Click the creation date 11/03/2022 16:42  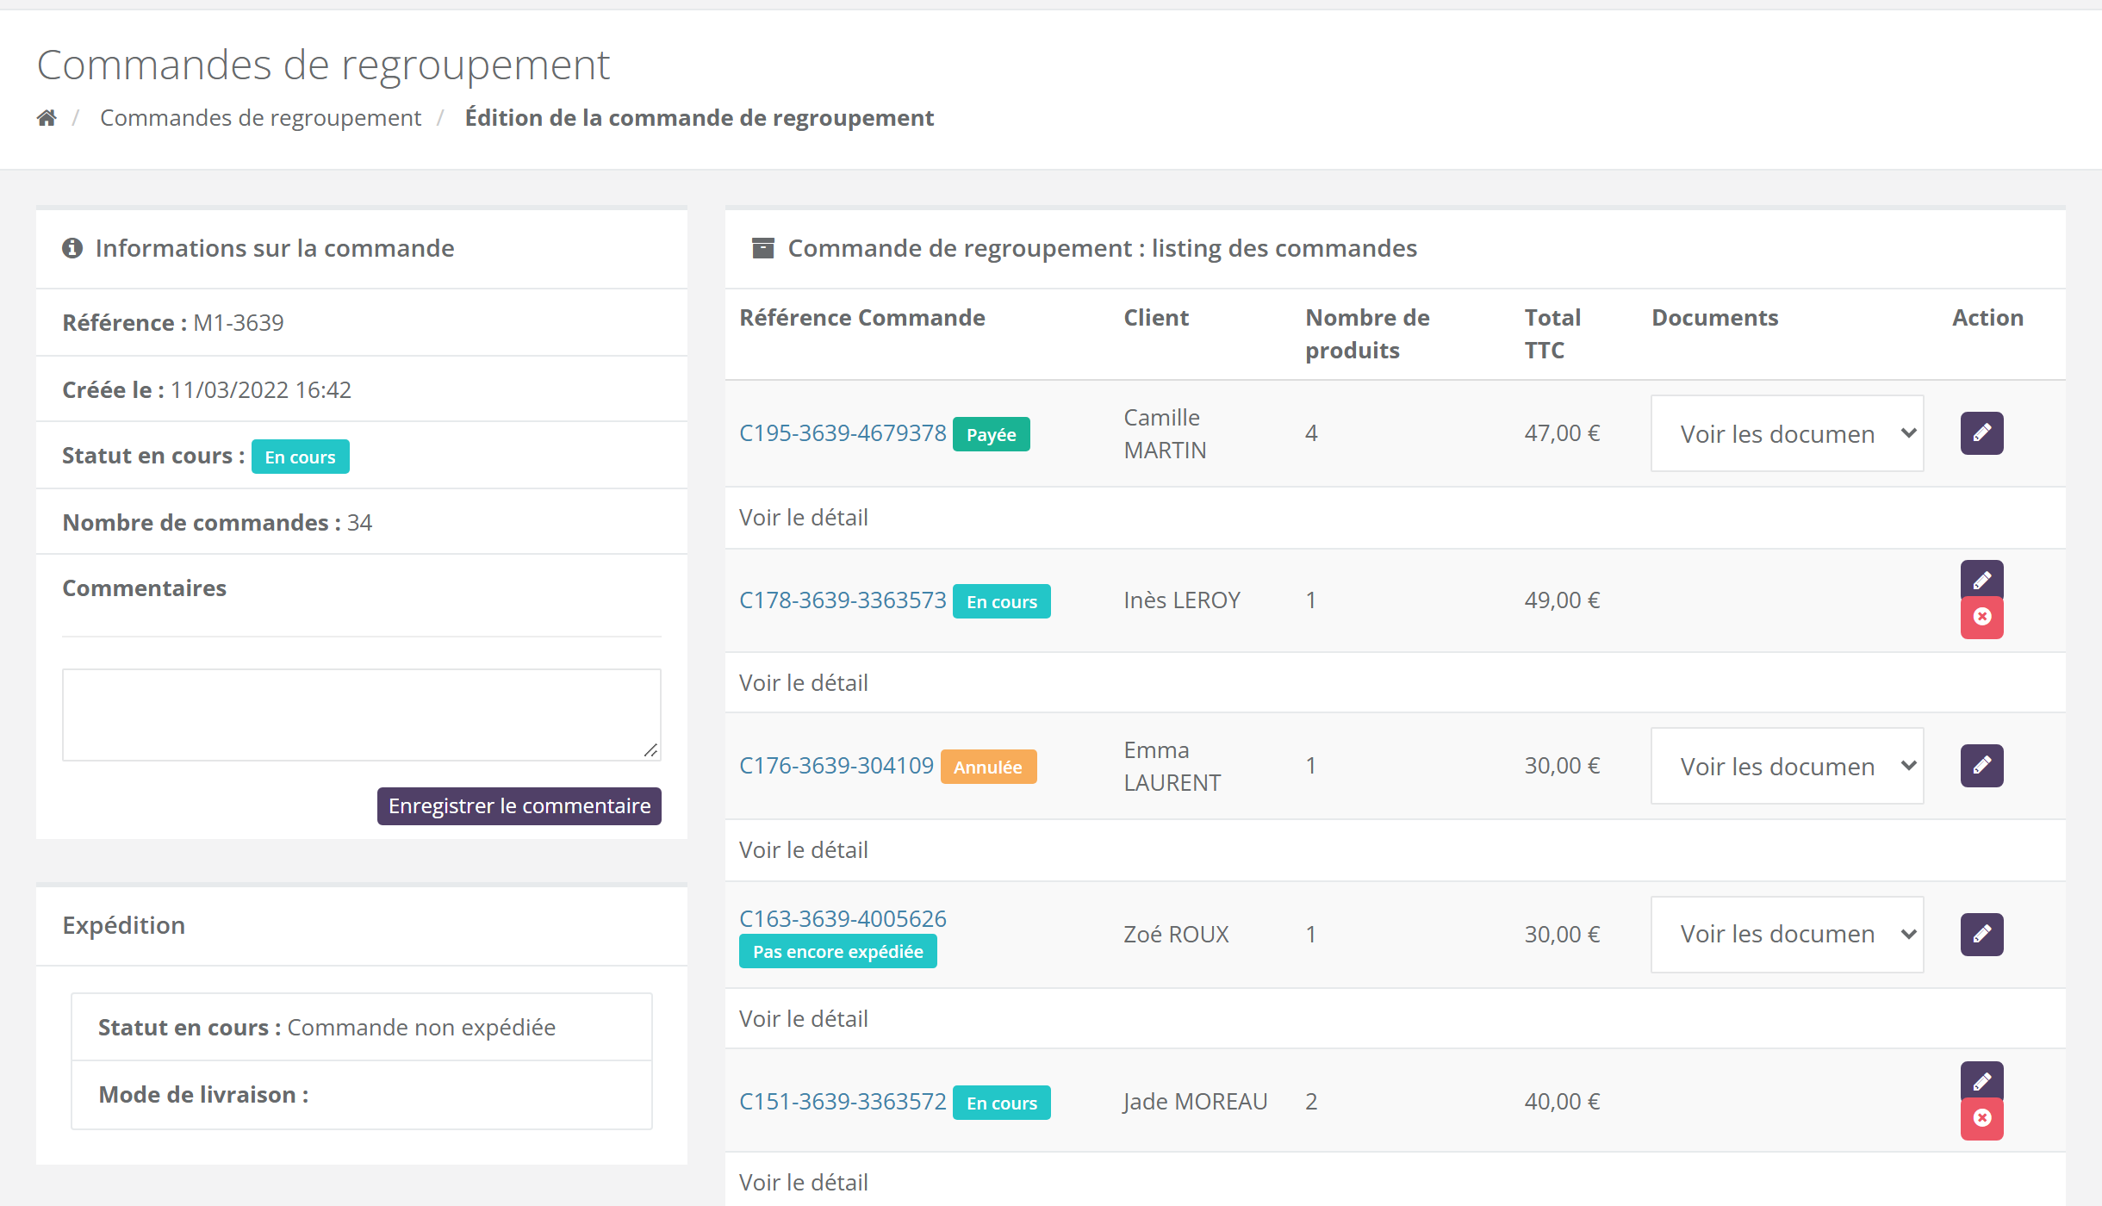click(x=261, y=390)
